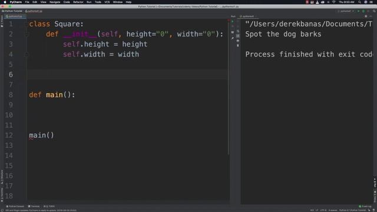Collapse the Square class fold marker on line 1
The height and width of the screenshot is (212, 377).
[27, 24]
